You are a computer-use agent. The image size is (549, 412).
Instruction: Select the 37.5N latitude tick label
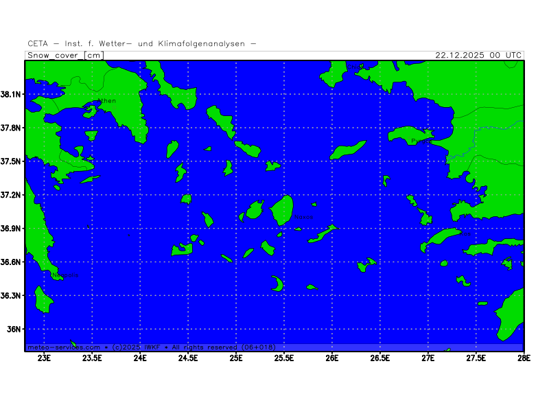12,161
